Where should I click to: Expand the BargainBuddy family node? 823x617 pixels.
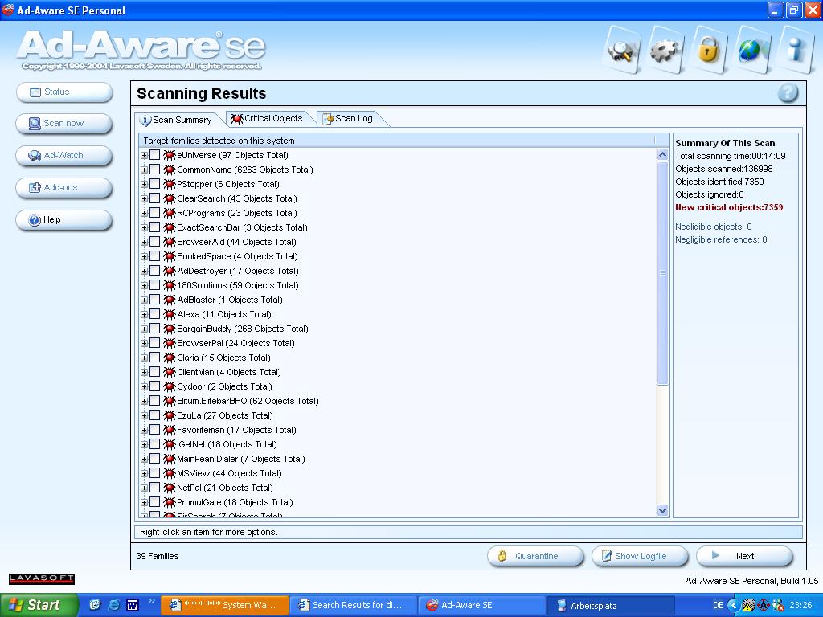click(144, 329)
